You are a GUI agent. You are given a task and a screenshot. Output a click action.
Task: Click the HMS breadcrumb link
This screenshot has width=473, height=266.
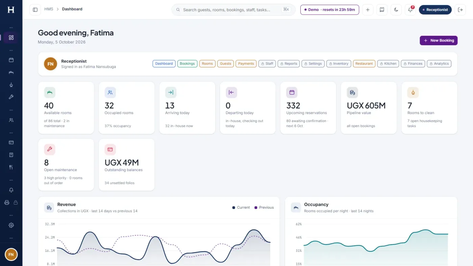[49, 9]
